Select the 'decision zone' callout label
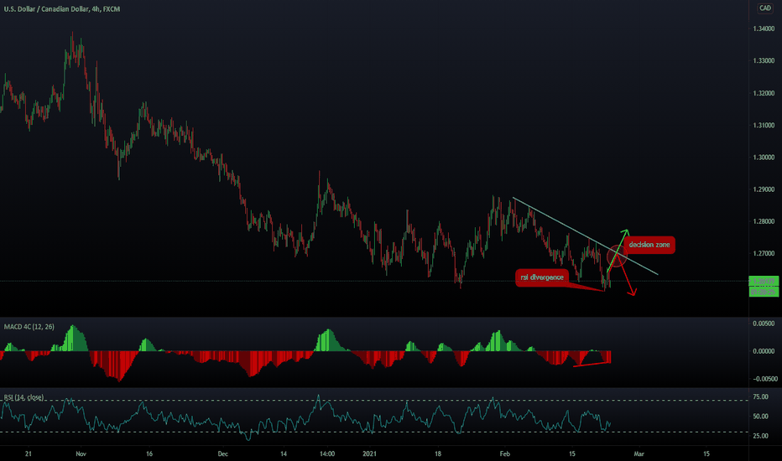 tap(649, 245)
